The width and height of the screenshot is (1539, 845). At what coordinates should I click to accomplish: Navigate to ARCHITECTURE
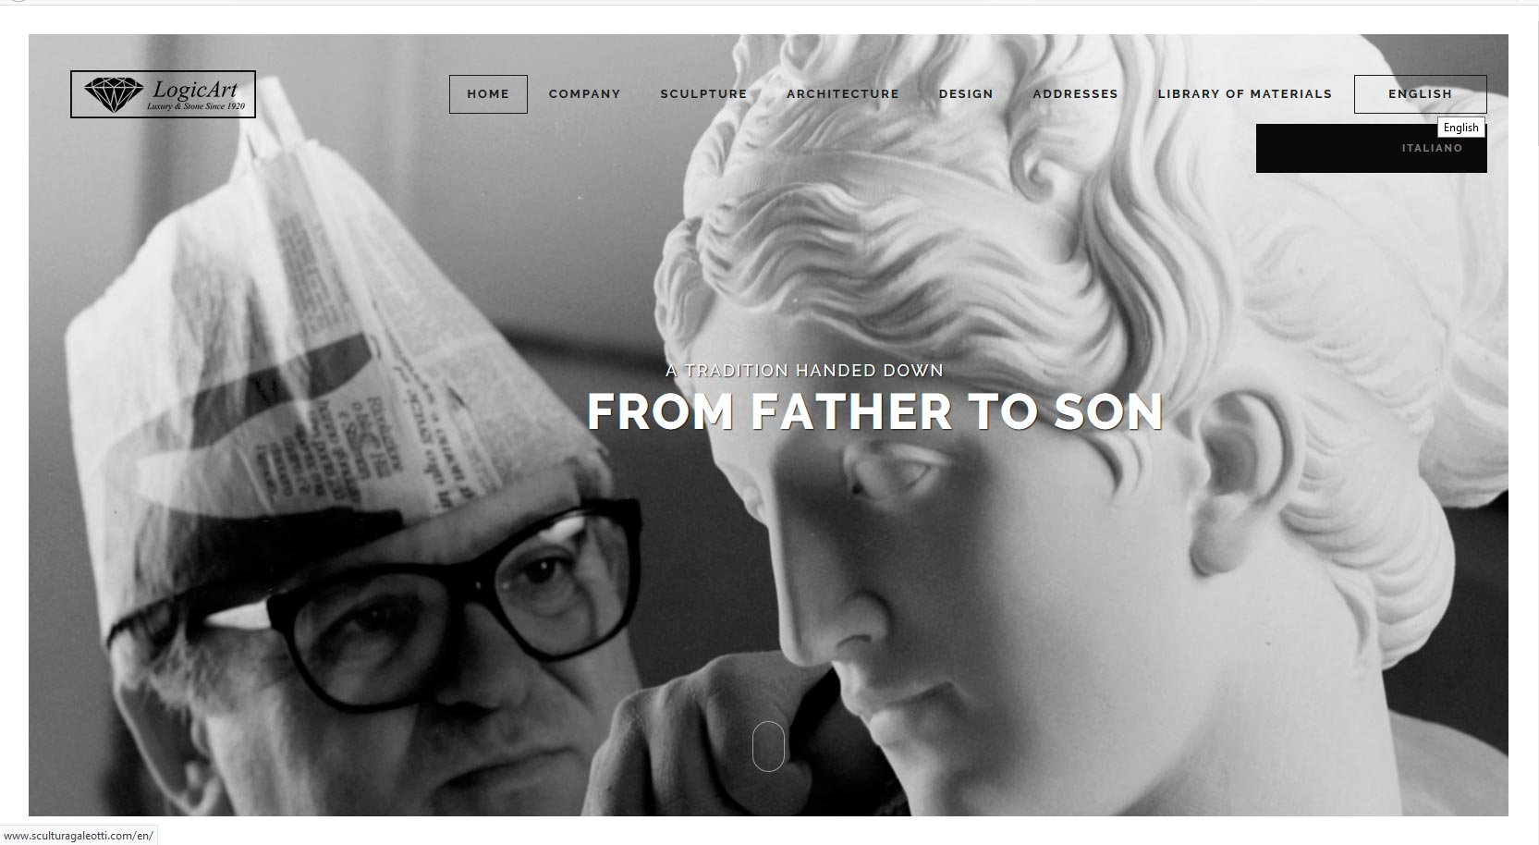pyautogui.click(x=843, y=94)
